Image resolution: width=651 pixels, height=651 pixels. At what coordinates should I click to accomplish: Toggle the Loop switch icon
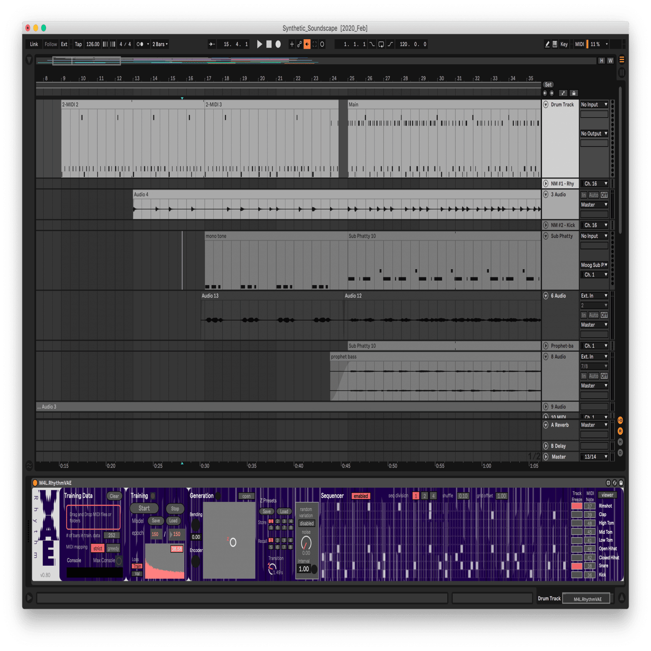[381, 44]
